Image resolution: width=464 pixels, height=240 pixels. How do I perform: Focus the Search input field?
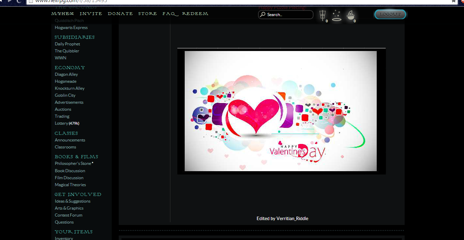[x=286, y=15]
